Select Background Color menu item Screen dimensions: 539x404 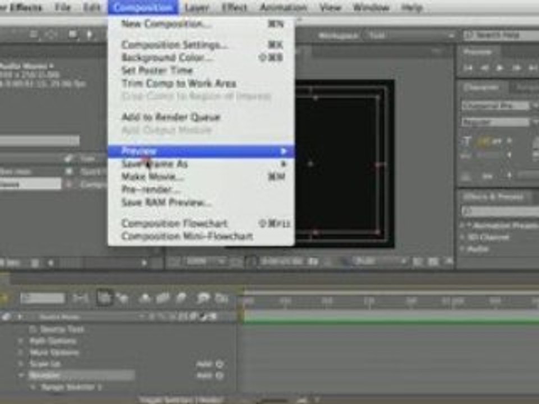click(x=201, y=57)
